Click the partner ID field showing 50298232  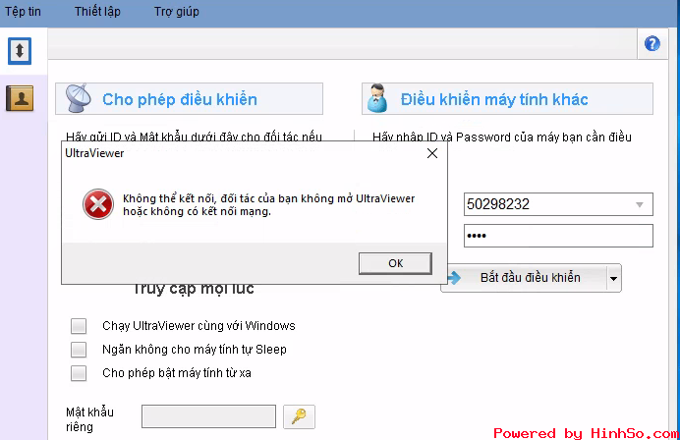pyautogui.click(x=558, y=204)
